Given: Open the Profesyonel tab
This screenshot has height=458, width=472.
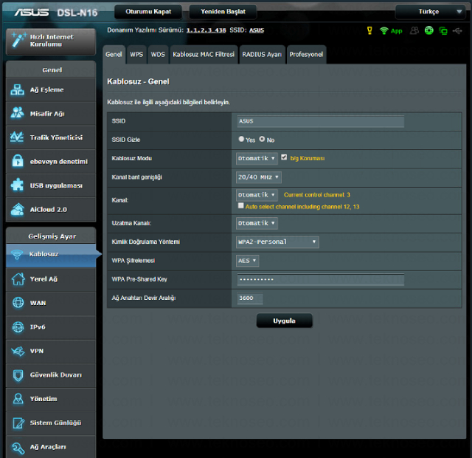Looking at the screenshot, I should tap(306, 55).
